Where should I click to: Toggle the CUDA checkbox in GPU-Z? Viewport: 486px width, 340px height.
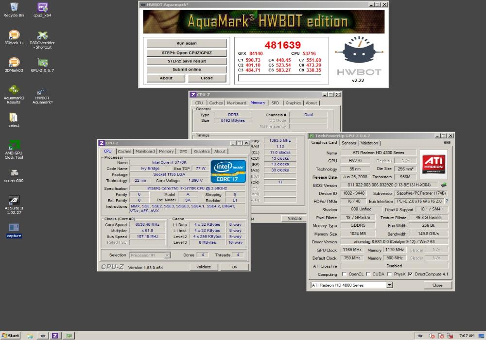tap(368, 274)
